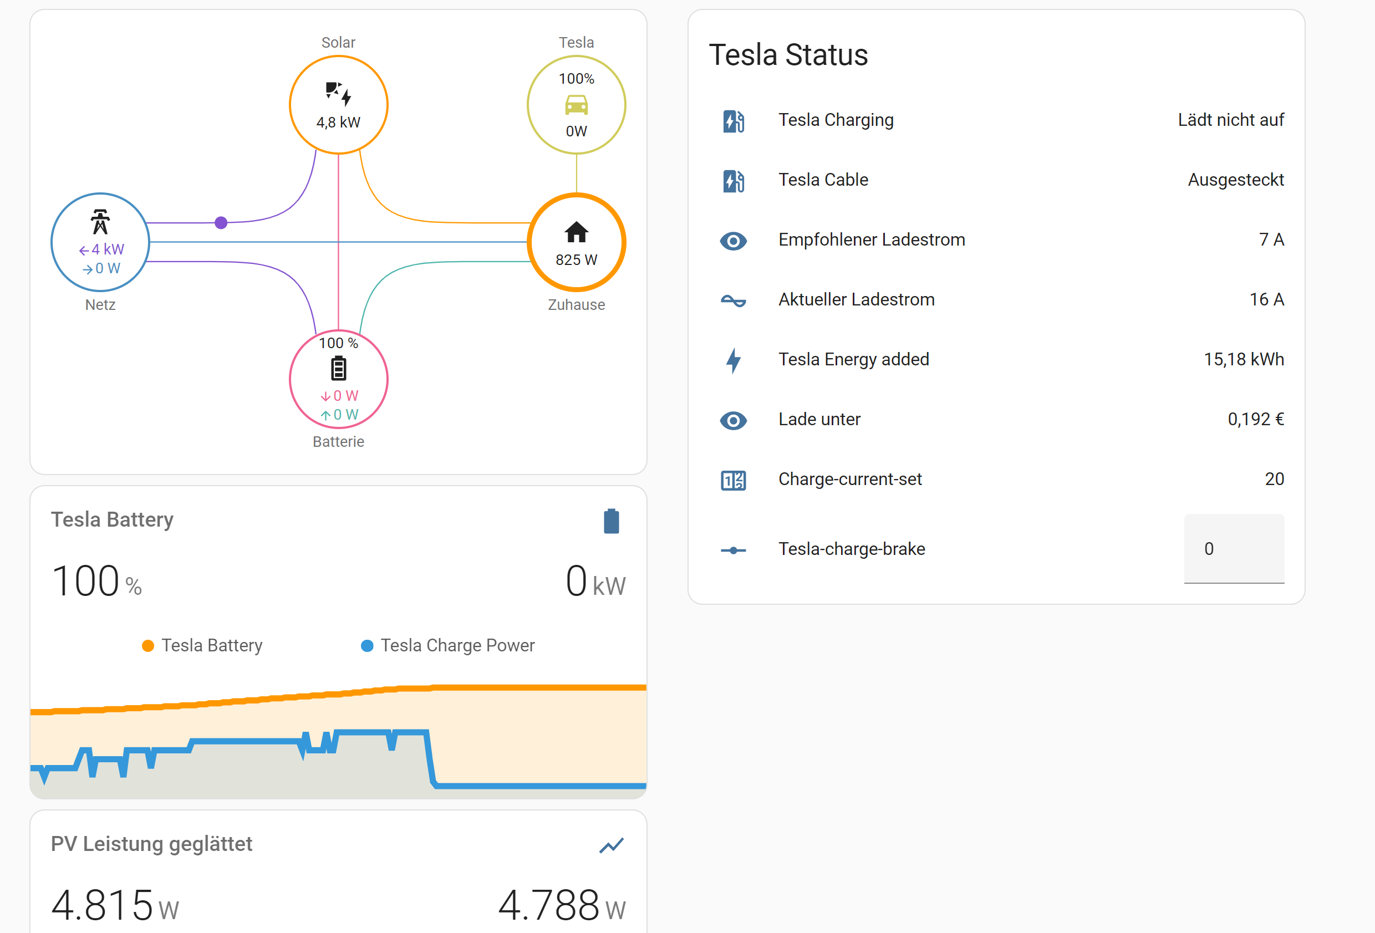
Task: Click the Zuhause house icon
Action: 576,232
